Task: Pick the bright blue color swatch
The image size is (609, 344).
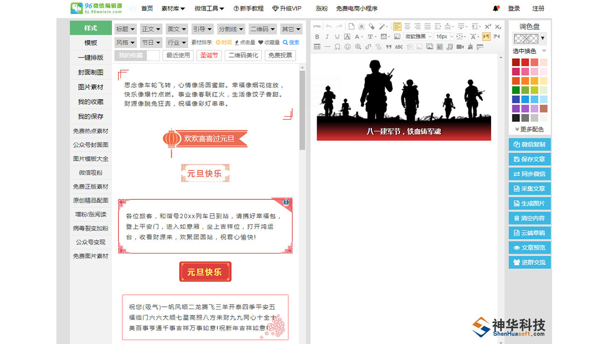Action: click(525, 99)
